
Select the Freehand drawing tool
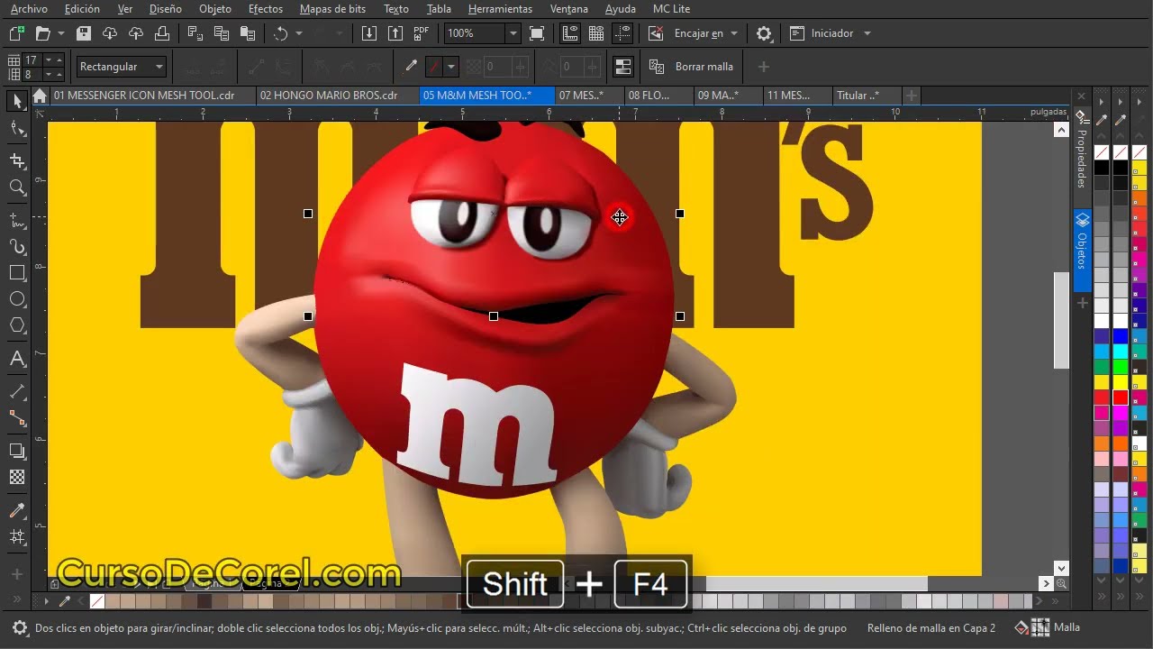[16, 220]
